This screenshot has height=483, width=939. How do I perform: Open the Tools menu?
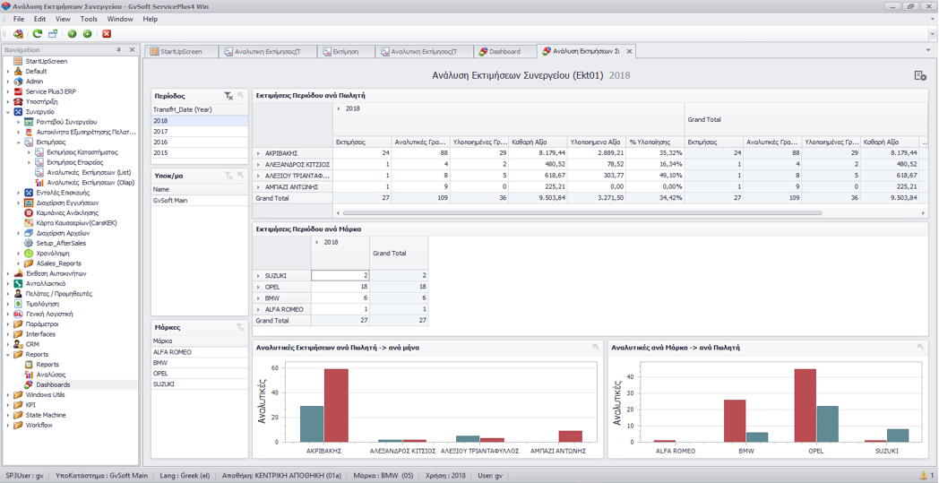(89, 19)
